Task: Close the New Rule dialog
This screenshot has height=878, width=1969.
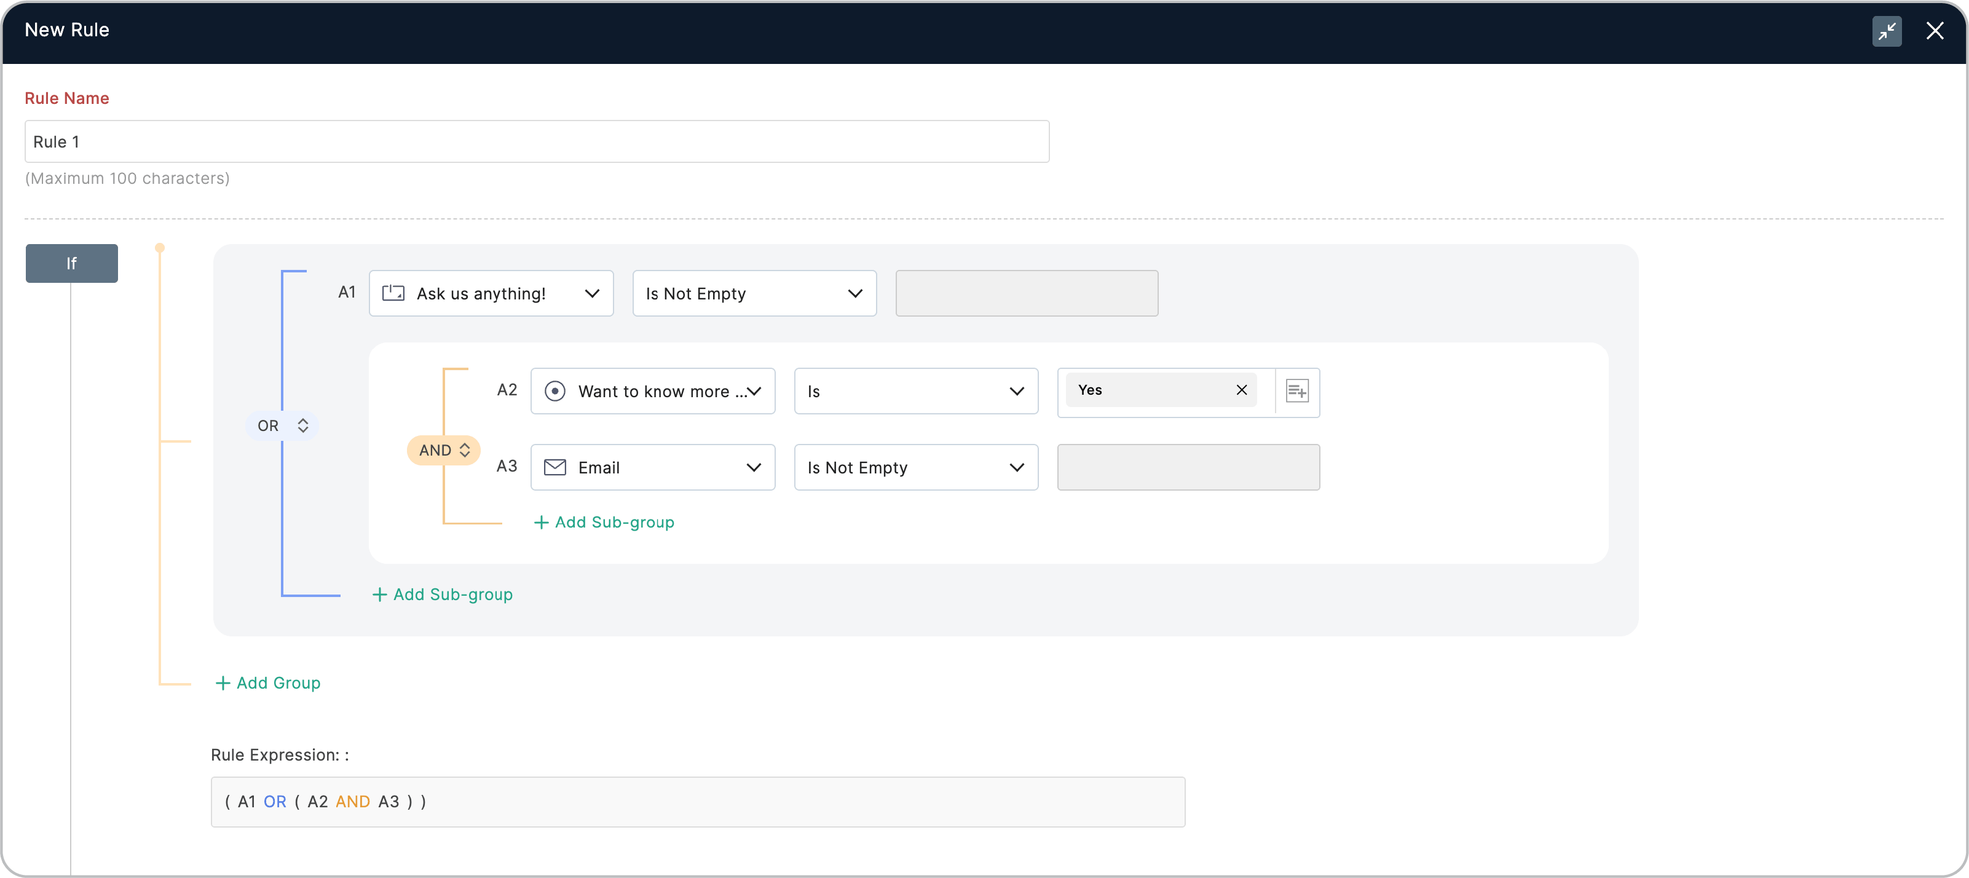Action: tap(1935, 31)
